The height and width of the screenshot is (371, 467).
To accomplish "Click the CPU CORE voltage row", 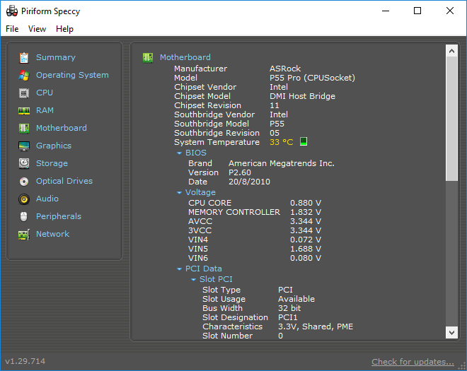I will click(x=255, y=203).
